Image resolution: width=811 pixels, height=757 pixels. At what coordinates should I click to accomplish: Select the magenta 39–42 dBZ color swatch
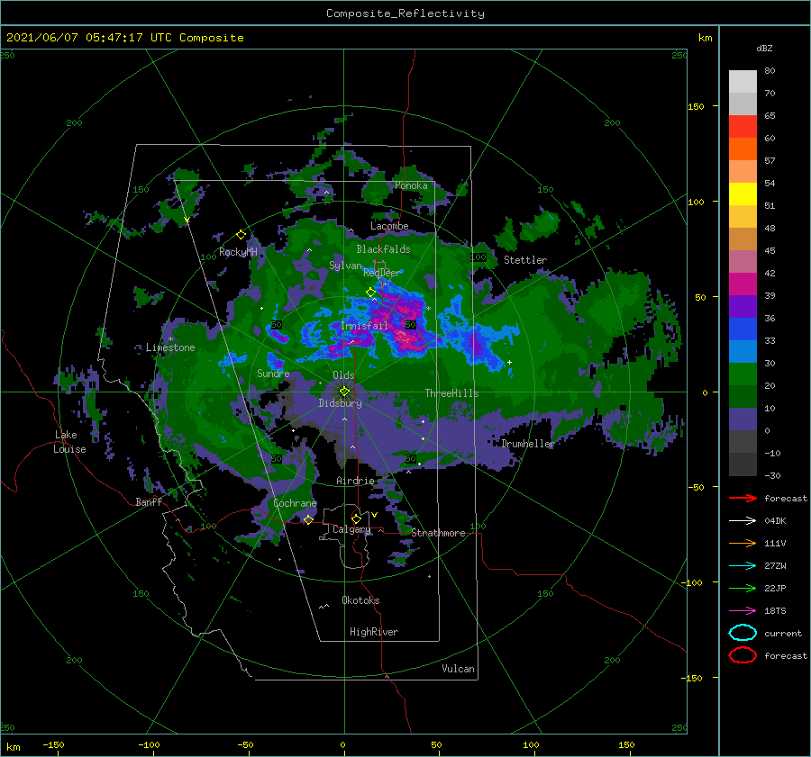tap(743, 284)
